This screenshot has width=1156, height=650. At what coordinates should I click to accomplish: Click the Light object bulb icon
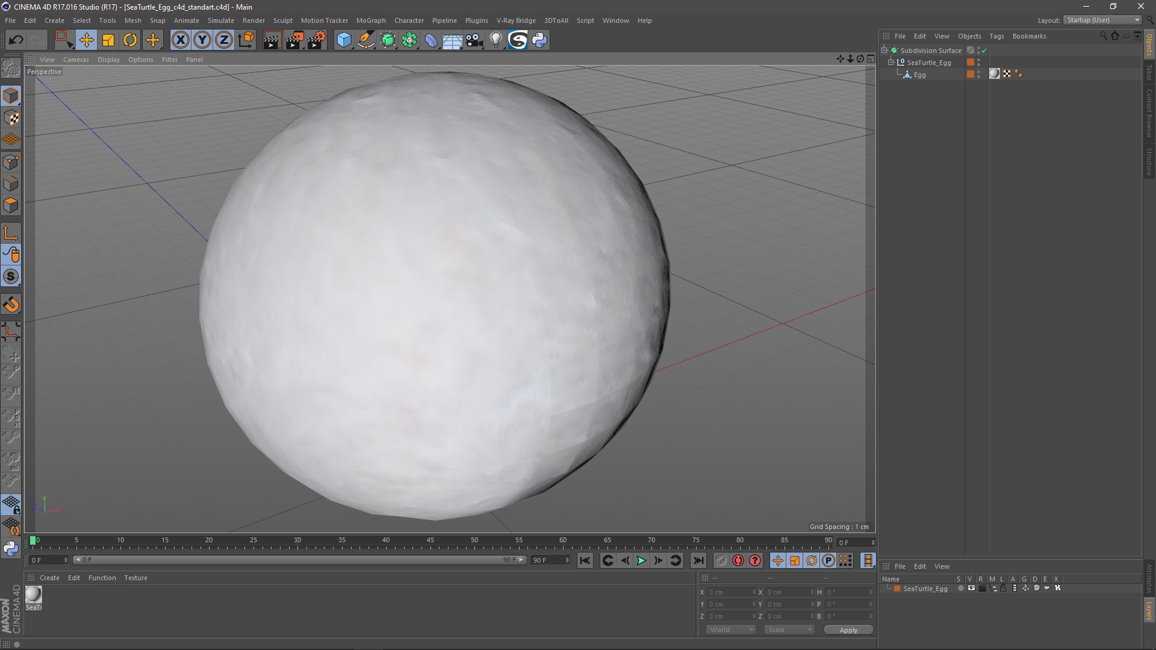coord(496,40)
